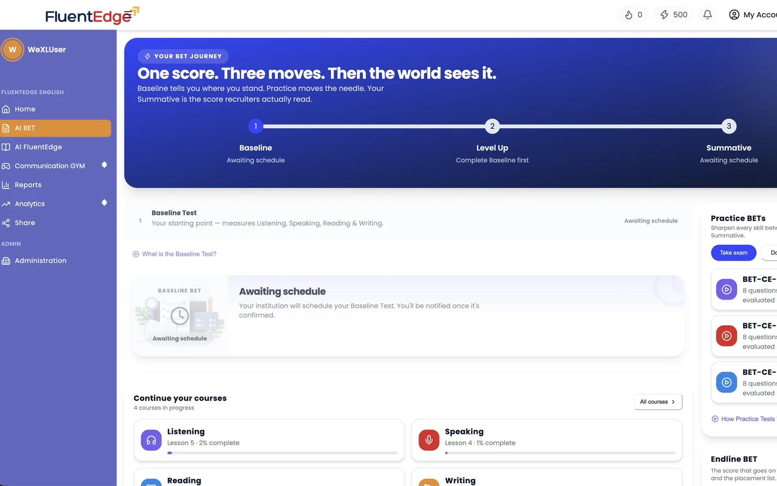The width and height of the screenshot is (777, 486).
Task: Expand the Communication GYM submenu arrow
Action: coord(104,165)
